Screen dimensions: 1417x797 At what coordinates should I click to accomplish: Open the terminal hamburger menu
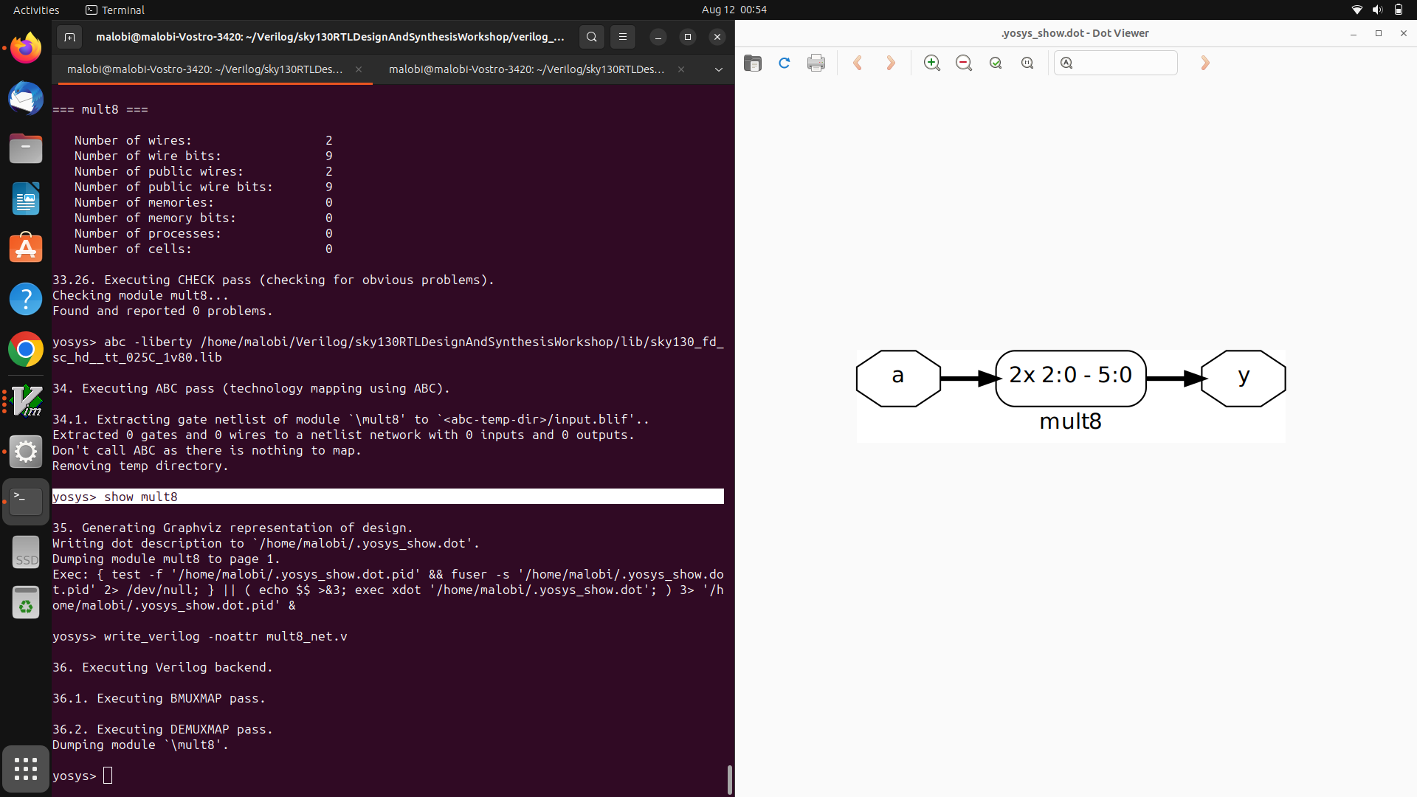[x=623, y=36]
